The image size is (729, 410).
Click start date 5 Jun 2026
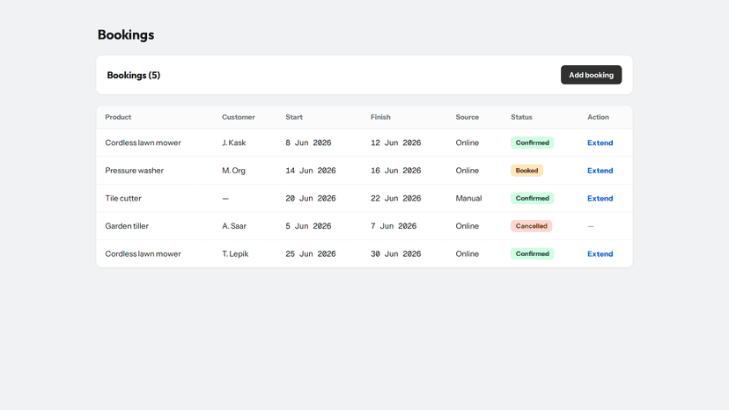[308, 226]
